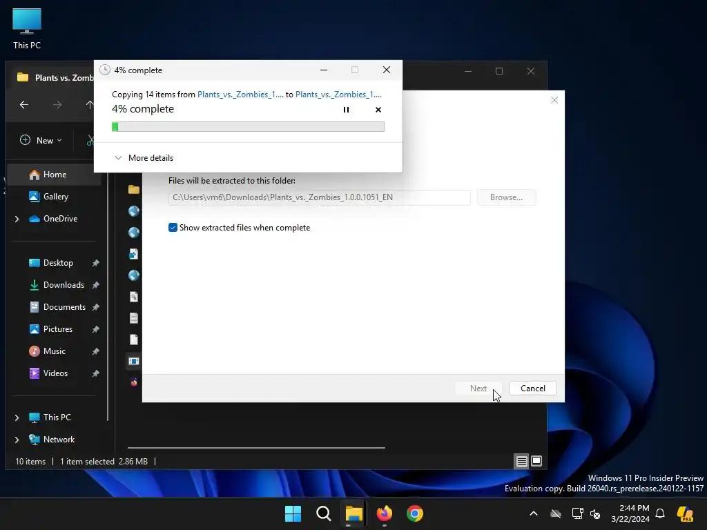Pause the file copy operation
This screenshot has height=530, width=707.
point(346,110)
